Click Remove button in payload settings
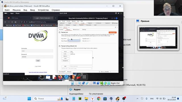 coord(65,56)
